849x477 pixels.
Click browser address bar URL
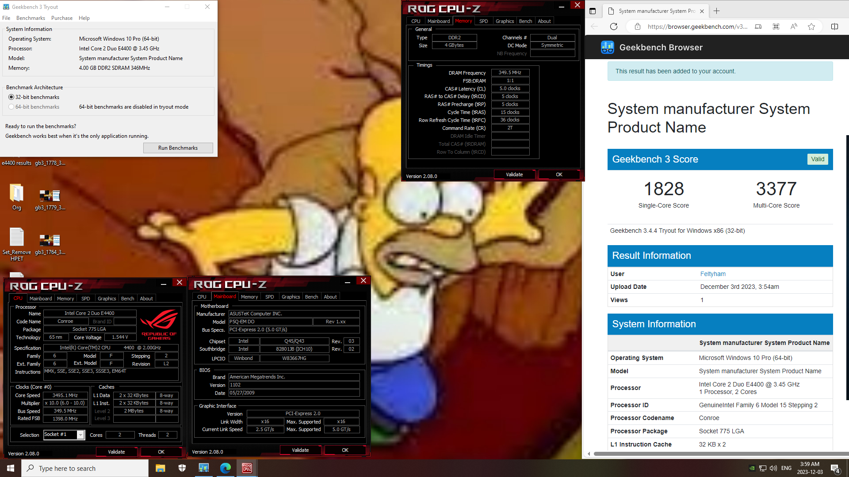tap(697, 26)
